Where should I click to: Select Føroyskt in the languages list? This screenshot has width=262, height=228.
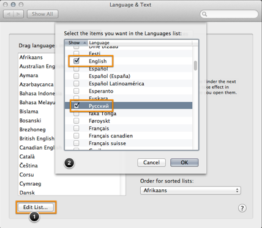(99, 121)
